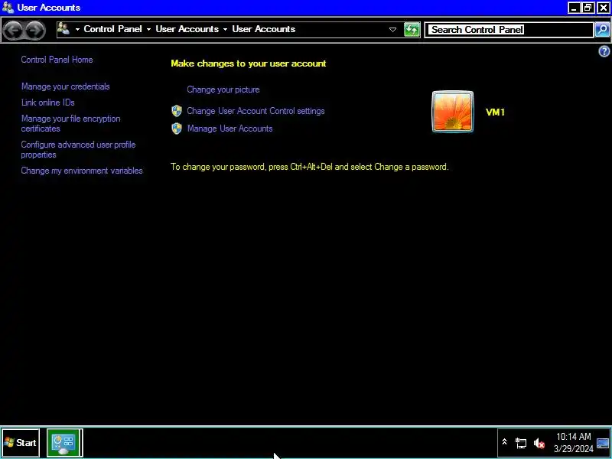Image resolution: width=612 pixels, height=459 pixels.
Task: Expand dropdown arrow before Control Panel breadcrumb
Action: [77, 29]
